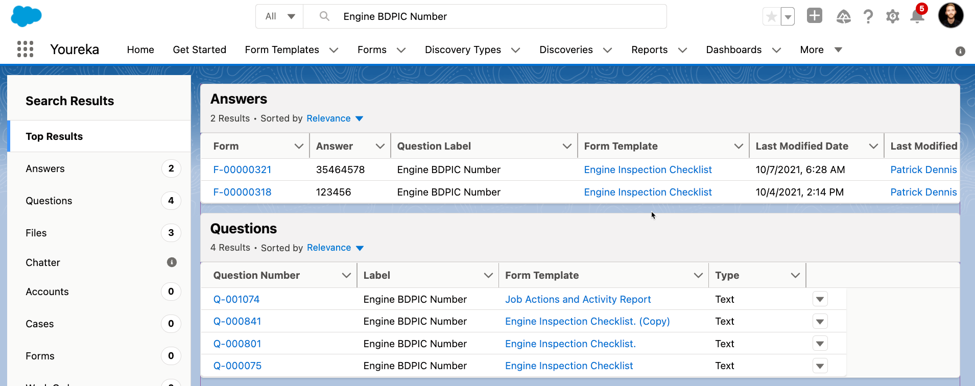Expand the Dashboards tab chevron
Screen dimensions: 975x386
tap(776, 50)
